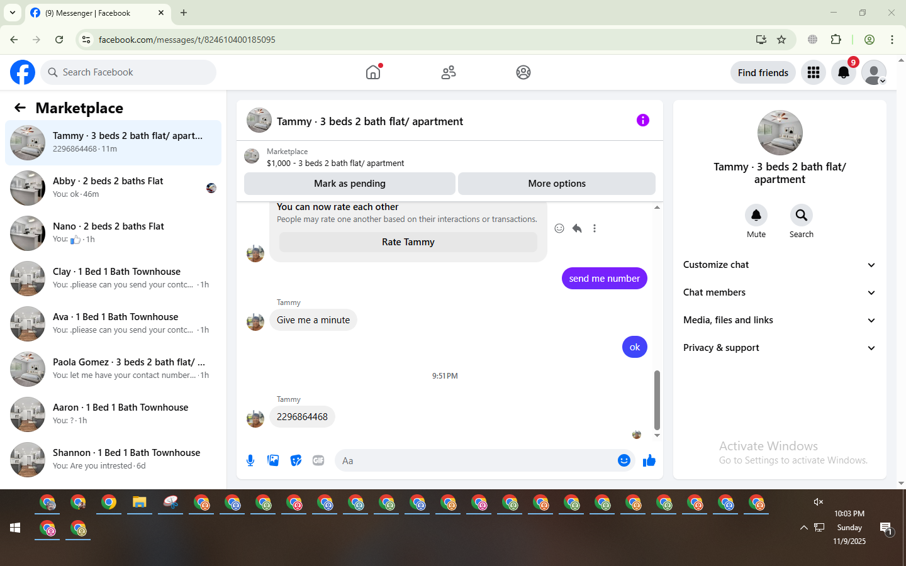906x566 pixels.
Task: Click the listing thumbnail in right panel
Action: pos(780,133)
